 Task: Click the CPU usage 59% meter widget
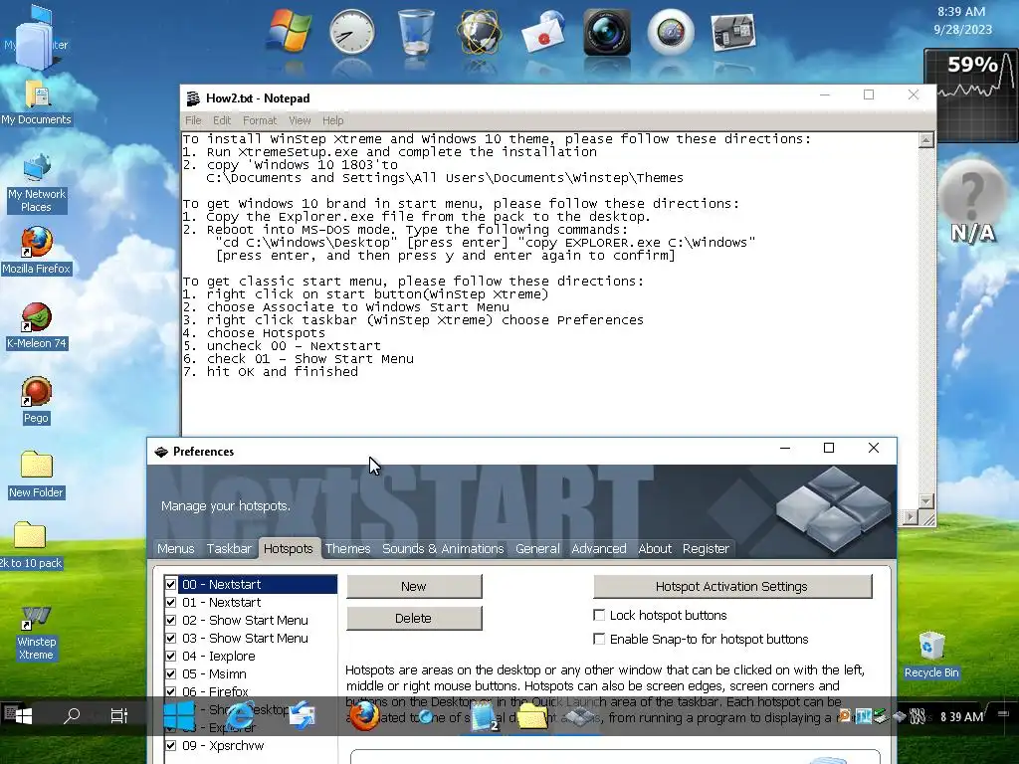(971, 95)
